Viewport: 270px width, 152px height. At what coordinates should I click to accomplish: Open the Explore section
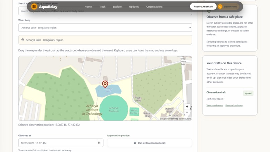[x=117, y=7]
